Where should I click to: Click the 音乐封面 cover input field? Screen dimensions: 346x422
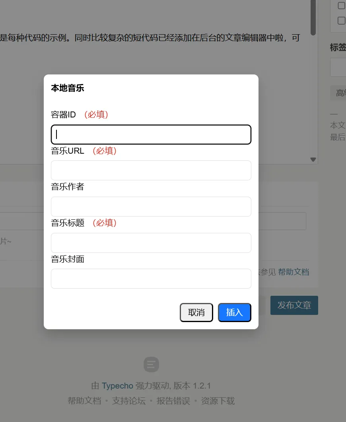[x=151, y=278]
